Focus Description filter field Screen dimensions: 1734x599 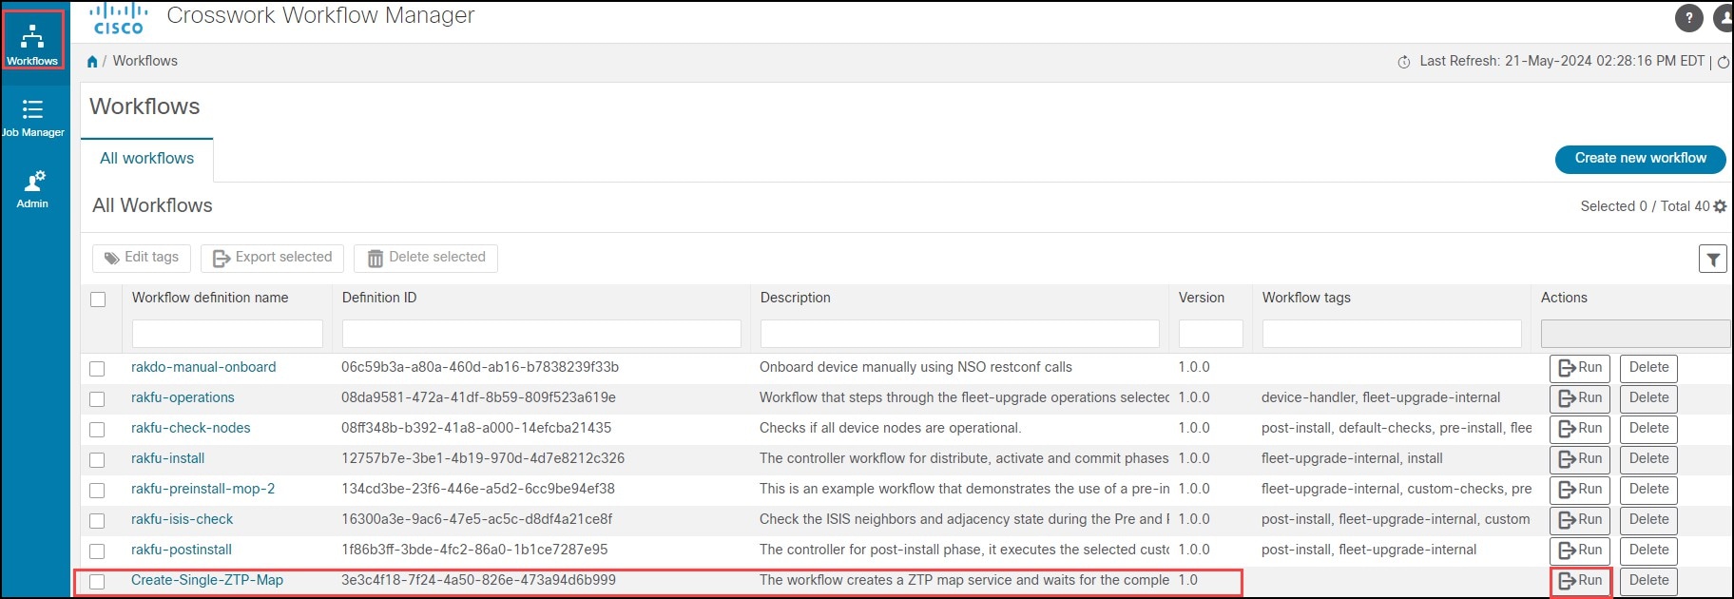click(959, 334)
